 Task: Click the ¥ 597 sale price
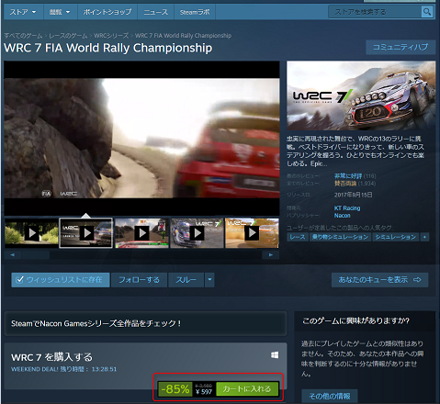(x=204, y=392)
